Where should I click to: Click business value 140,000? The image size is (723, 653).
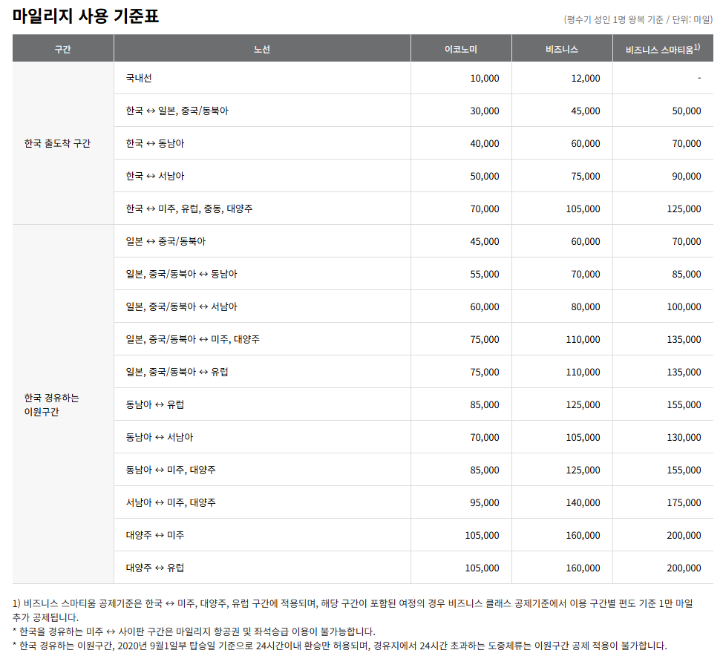583,503
